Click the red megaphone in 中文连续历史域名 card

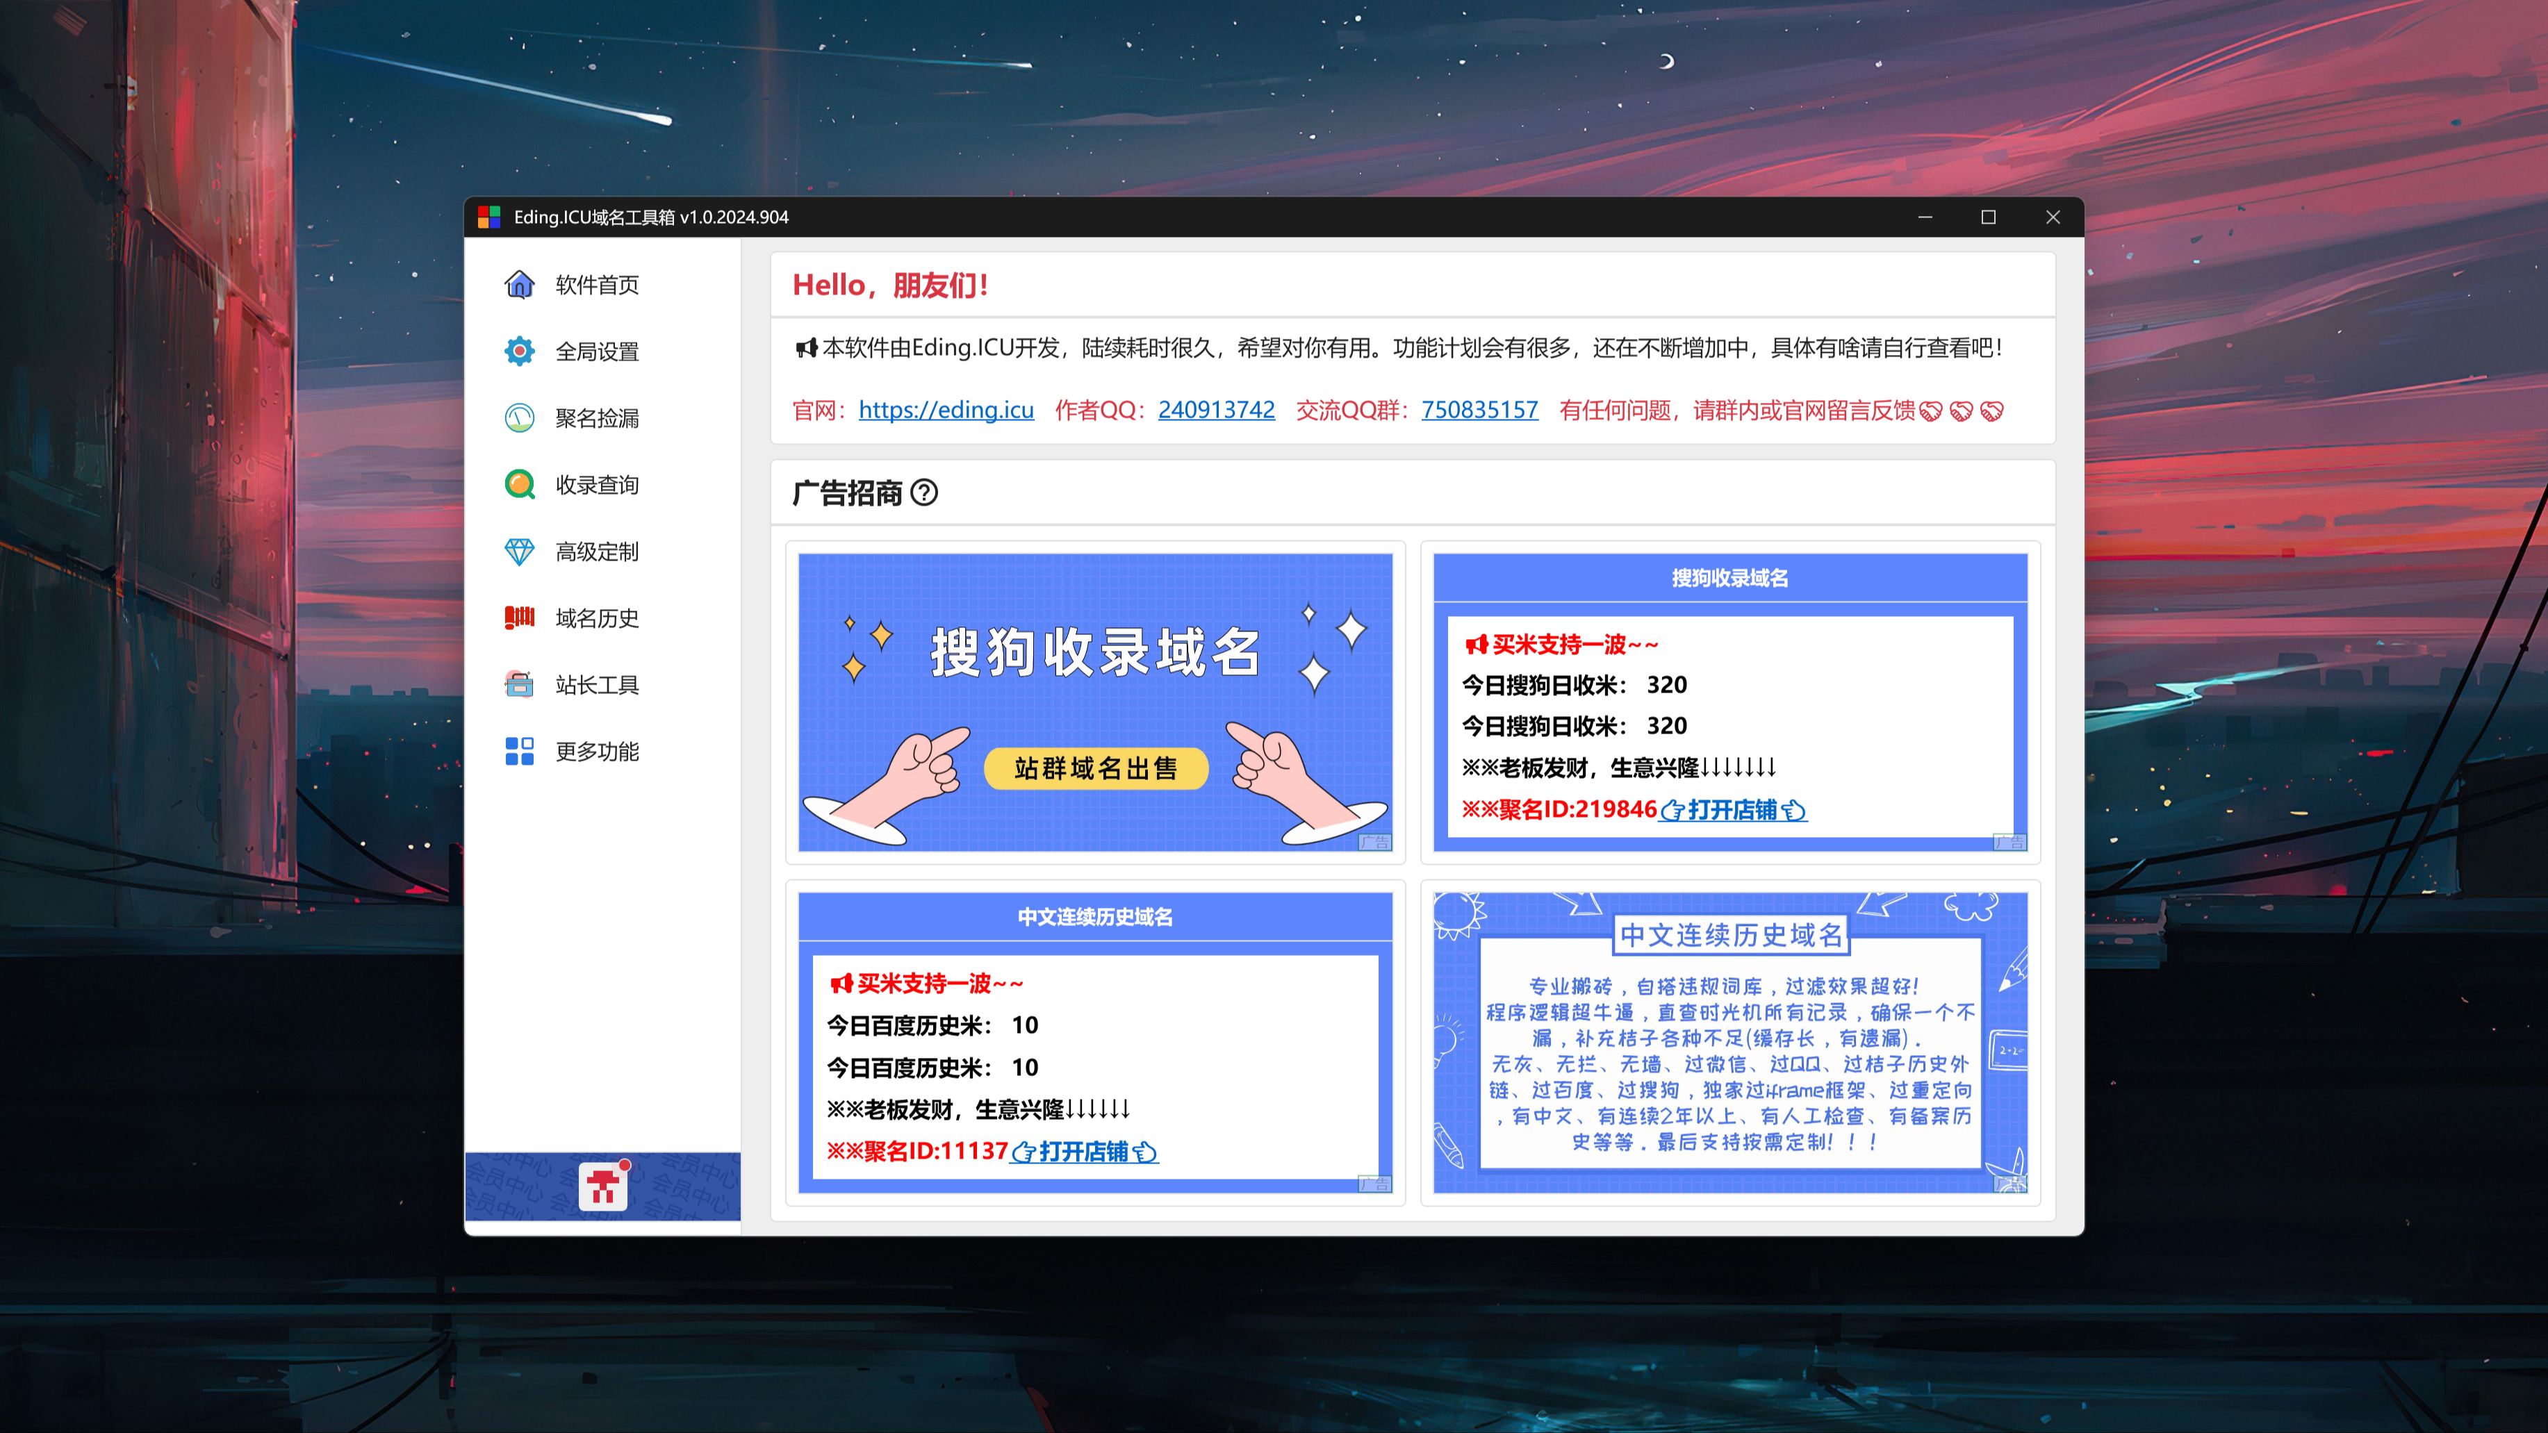tap(841, 983)
